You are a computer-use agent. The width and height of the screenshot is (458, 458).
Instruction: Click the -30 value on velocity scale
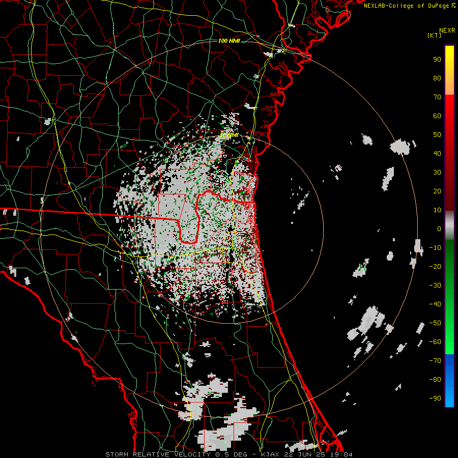pyautogui.click(x=435, y=285)
